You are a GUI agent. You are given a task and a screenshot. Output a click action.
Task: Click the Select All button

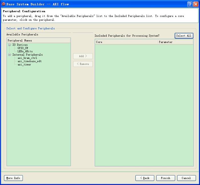pyautogui.click(x=184, y=36)
